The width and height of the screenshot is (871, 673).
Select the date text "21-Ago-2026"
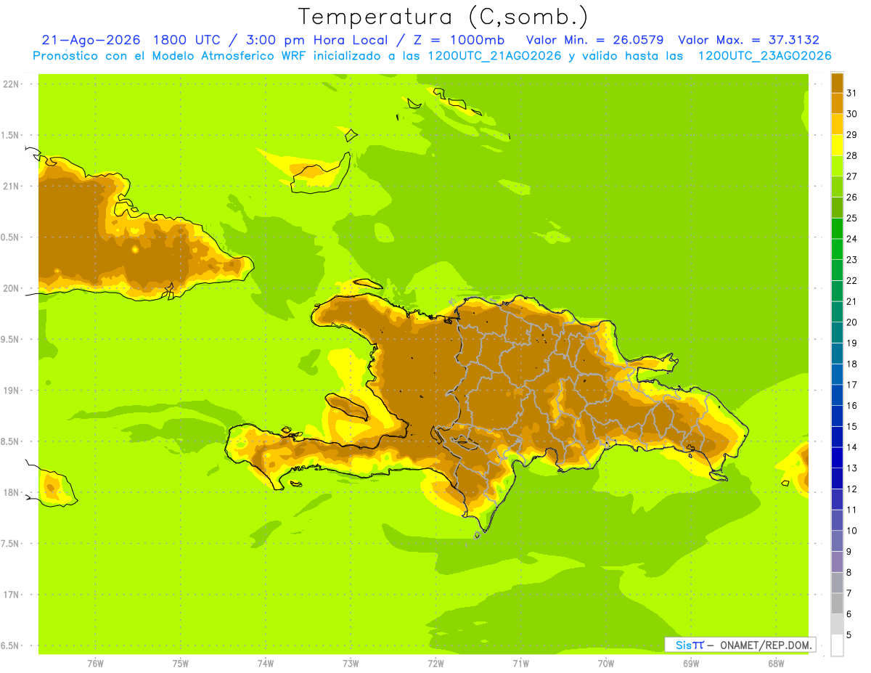(90, 40)
